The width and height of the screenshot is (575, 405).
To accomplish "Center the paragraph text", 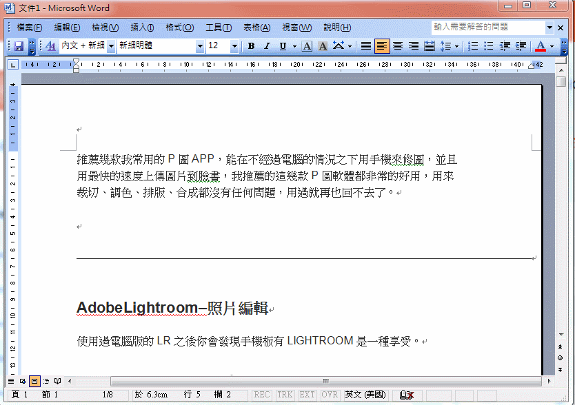I will [x=398, y=46].
